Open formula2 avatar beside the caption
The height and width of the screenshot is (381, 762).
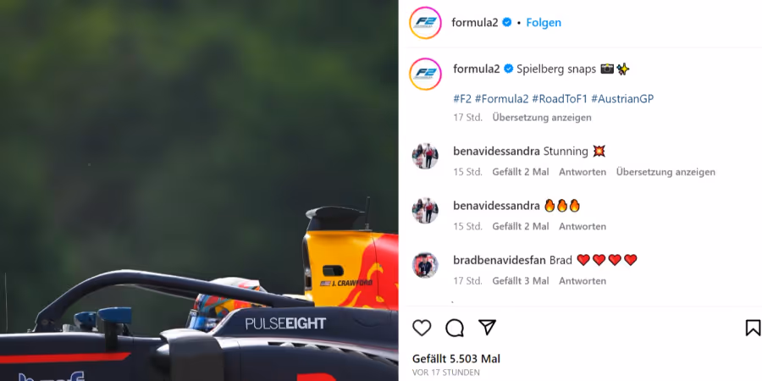coord(425,74)
